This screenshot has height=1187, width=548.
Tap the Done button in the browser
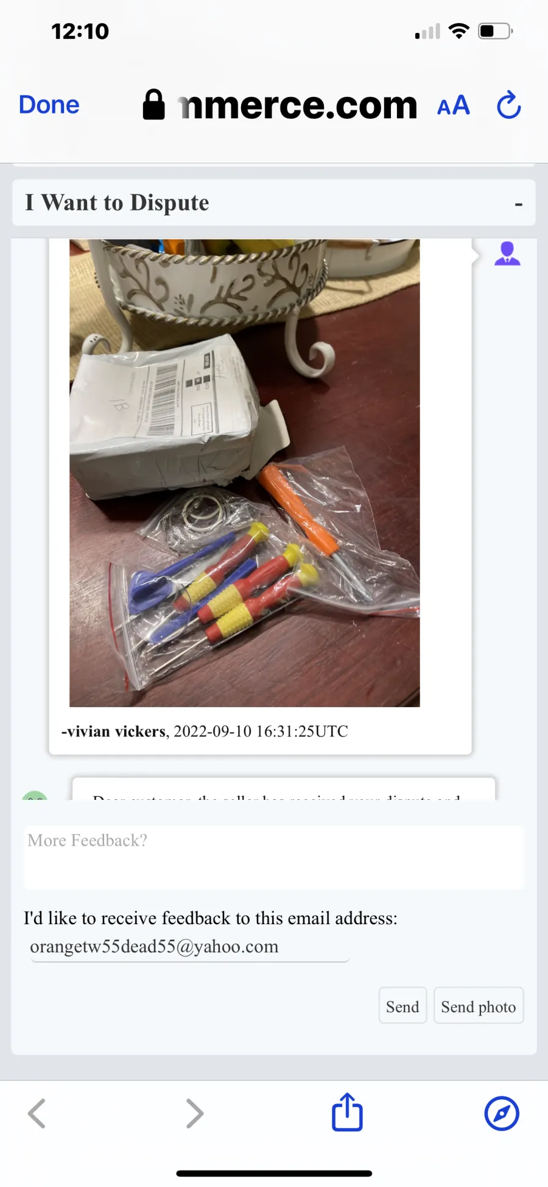(49, 105)
